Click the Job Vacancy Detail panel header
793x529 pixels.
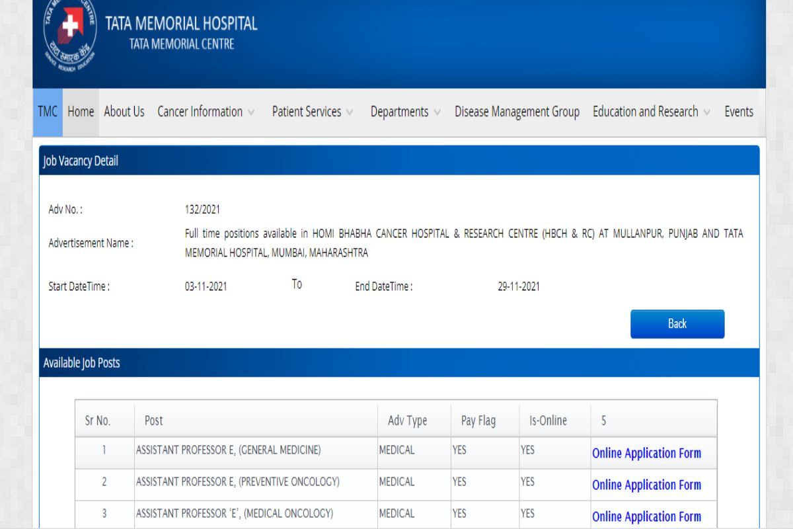(x=399, y=161)
